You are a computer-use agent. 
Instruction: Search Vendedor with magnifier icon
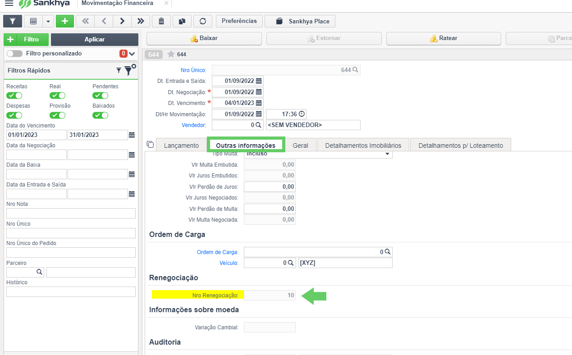258,125
